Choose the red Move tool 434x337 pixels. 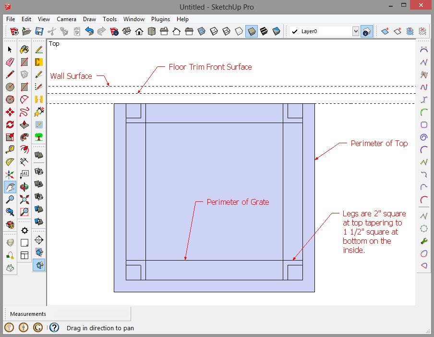click(x=10, y=112)
